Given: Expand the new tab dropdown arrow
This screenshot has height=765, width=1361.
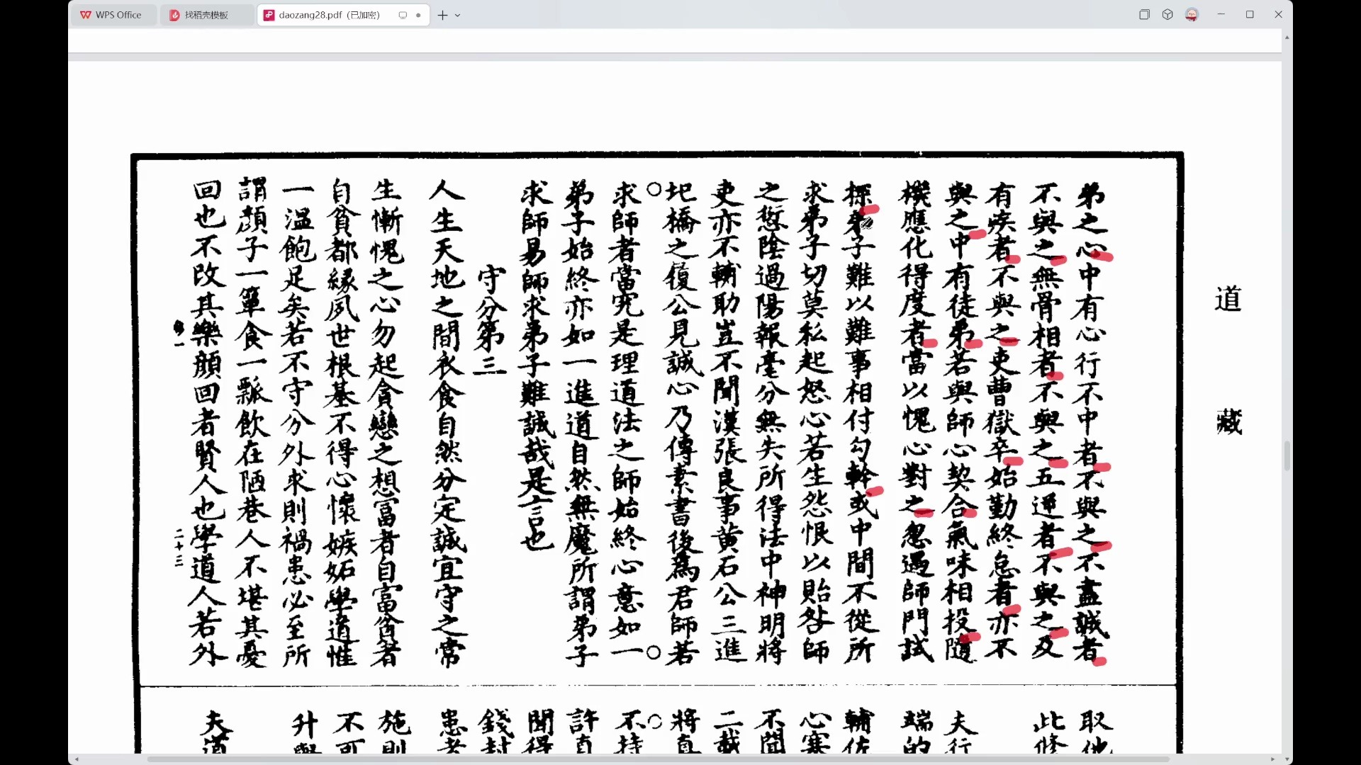Looking at the screenshot, I should [x=458, y=15].
